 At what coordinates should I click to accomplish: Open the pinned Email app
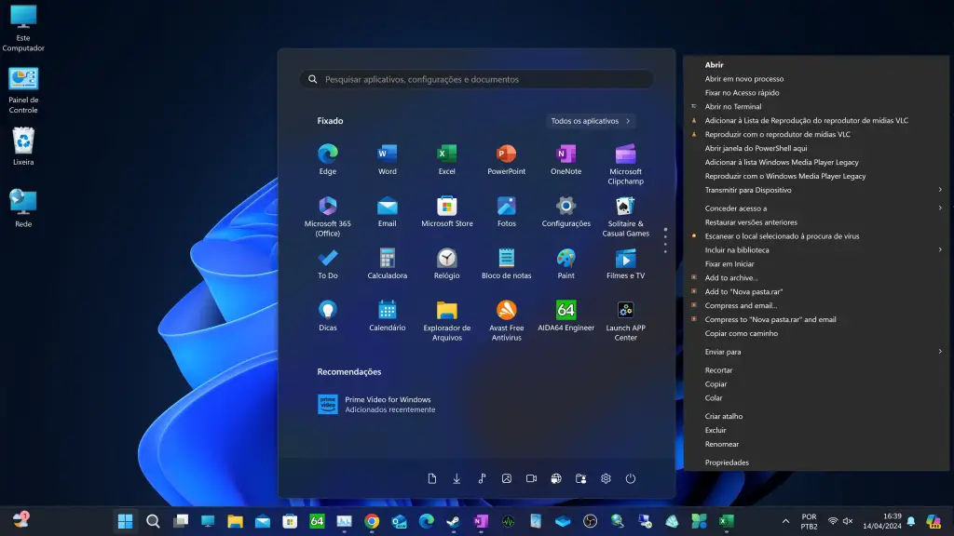pyautogui.click(x=387, y=211)
